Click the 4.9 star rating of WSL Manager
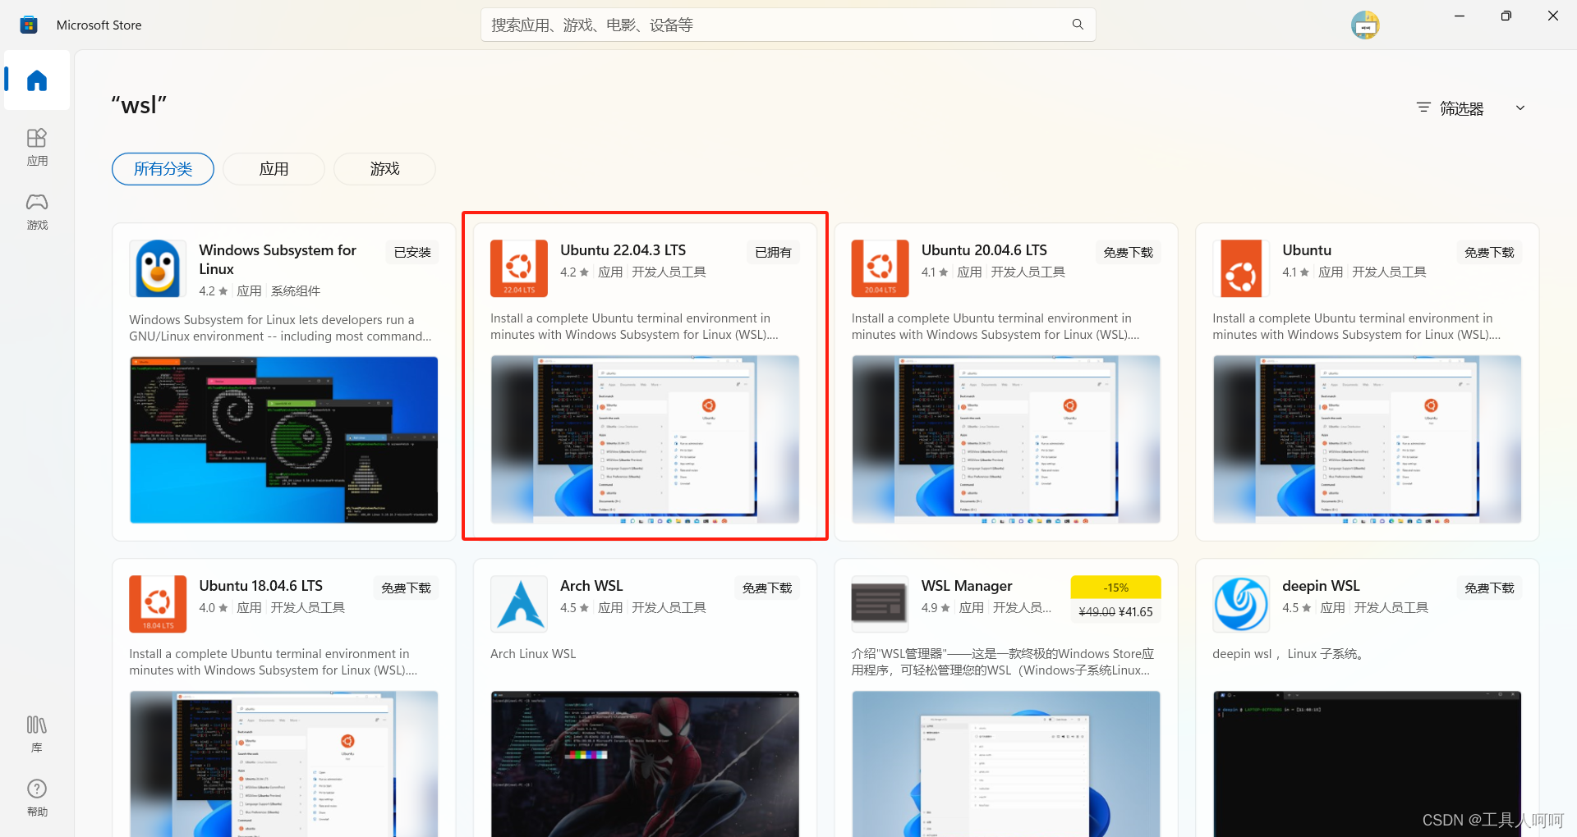 point(936,608)
